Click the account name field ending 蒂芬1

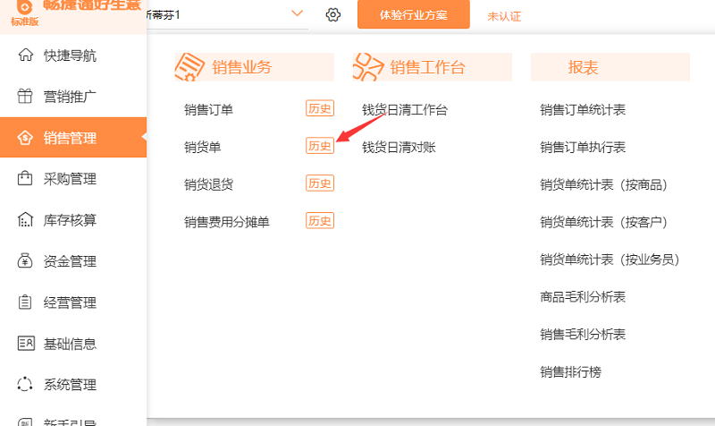click(227, 14)
